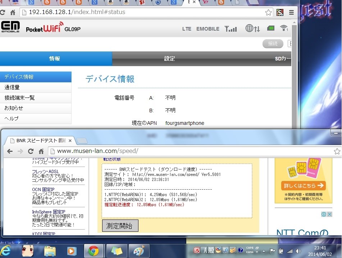Switch to the 情報 tab

(x=56, y=59)
